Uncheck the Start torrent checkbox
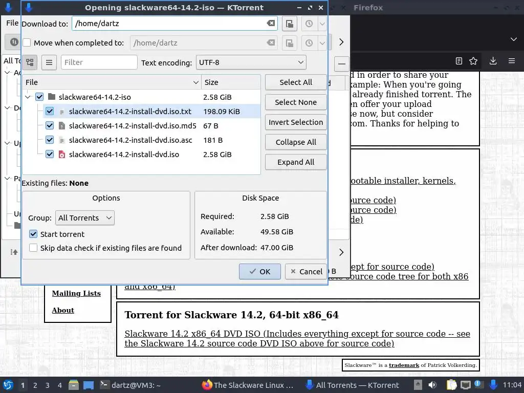Screen dimensions: 524x393 33,234
